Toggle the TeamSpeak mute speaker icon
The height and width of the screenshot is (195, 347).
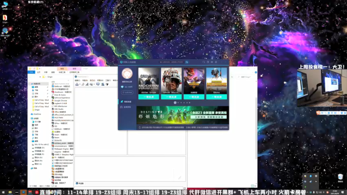pyautogui.click(x=91, y=84)
